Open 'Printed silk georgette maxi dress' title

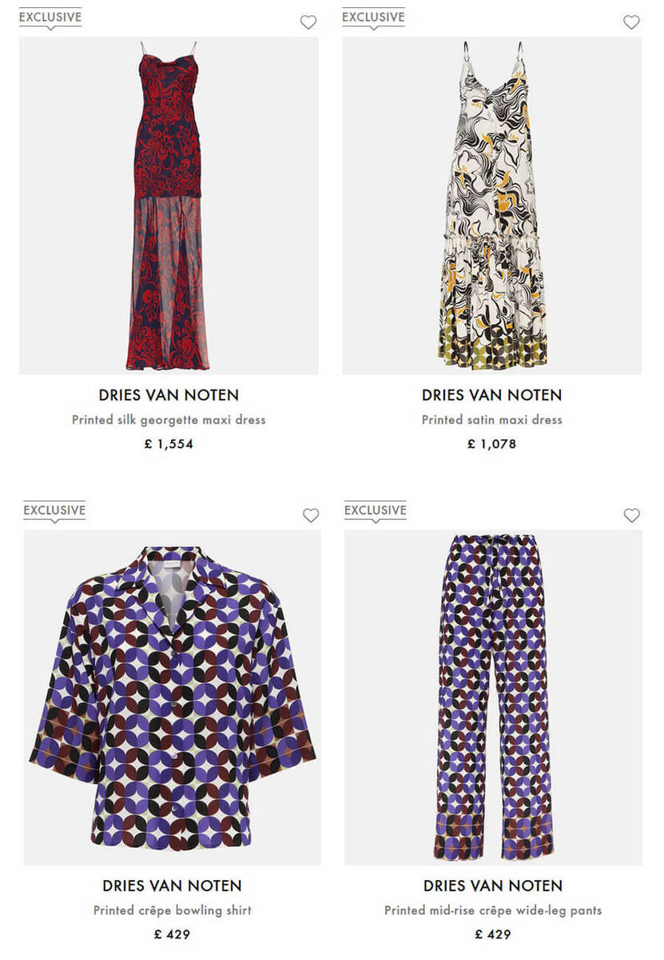pos(169,420)
